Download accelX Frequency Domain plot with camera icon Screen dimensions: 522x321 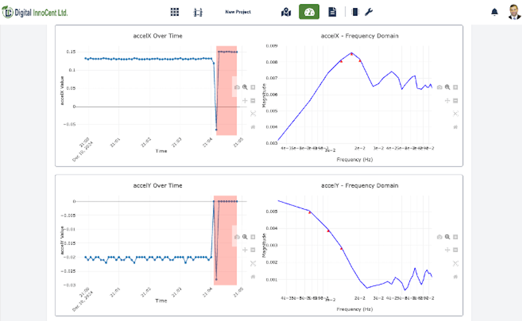point(440,87)
